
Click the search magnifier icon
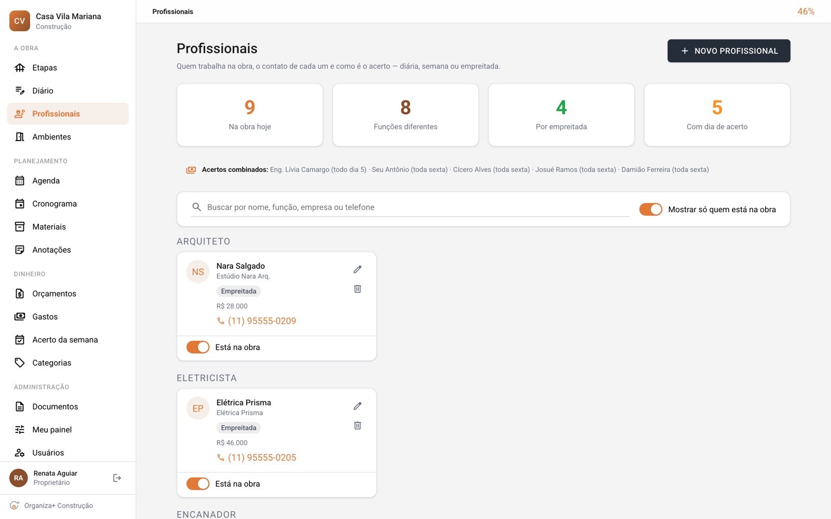click(197, 207)
